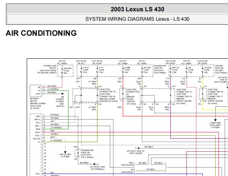The height and width of the screenshot is (176, 228).
Task: Click the 'DEFOGGER SYSTEM' label
Action: (x=65, y=156)
